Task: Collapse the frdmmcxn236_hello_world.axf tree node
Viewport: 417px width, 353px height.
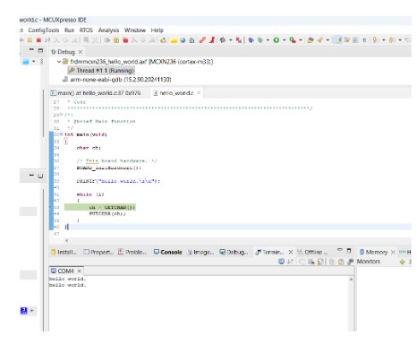Action: coord(59,62)
